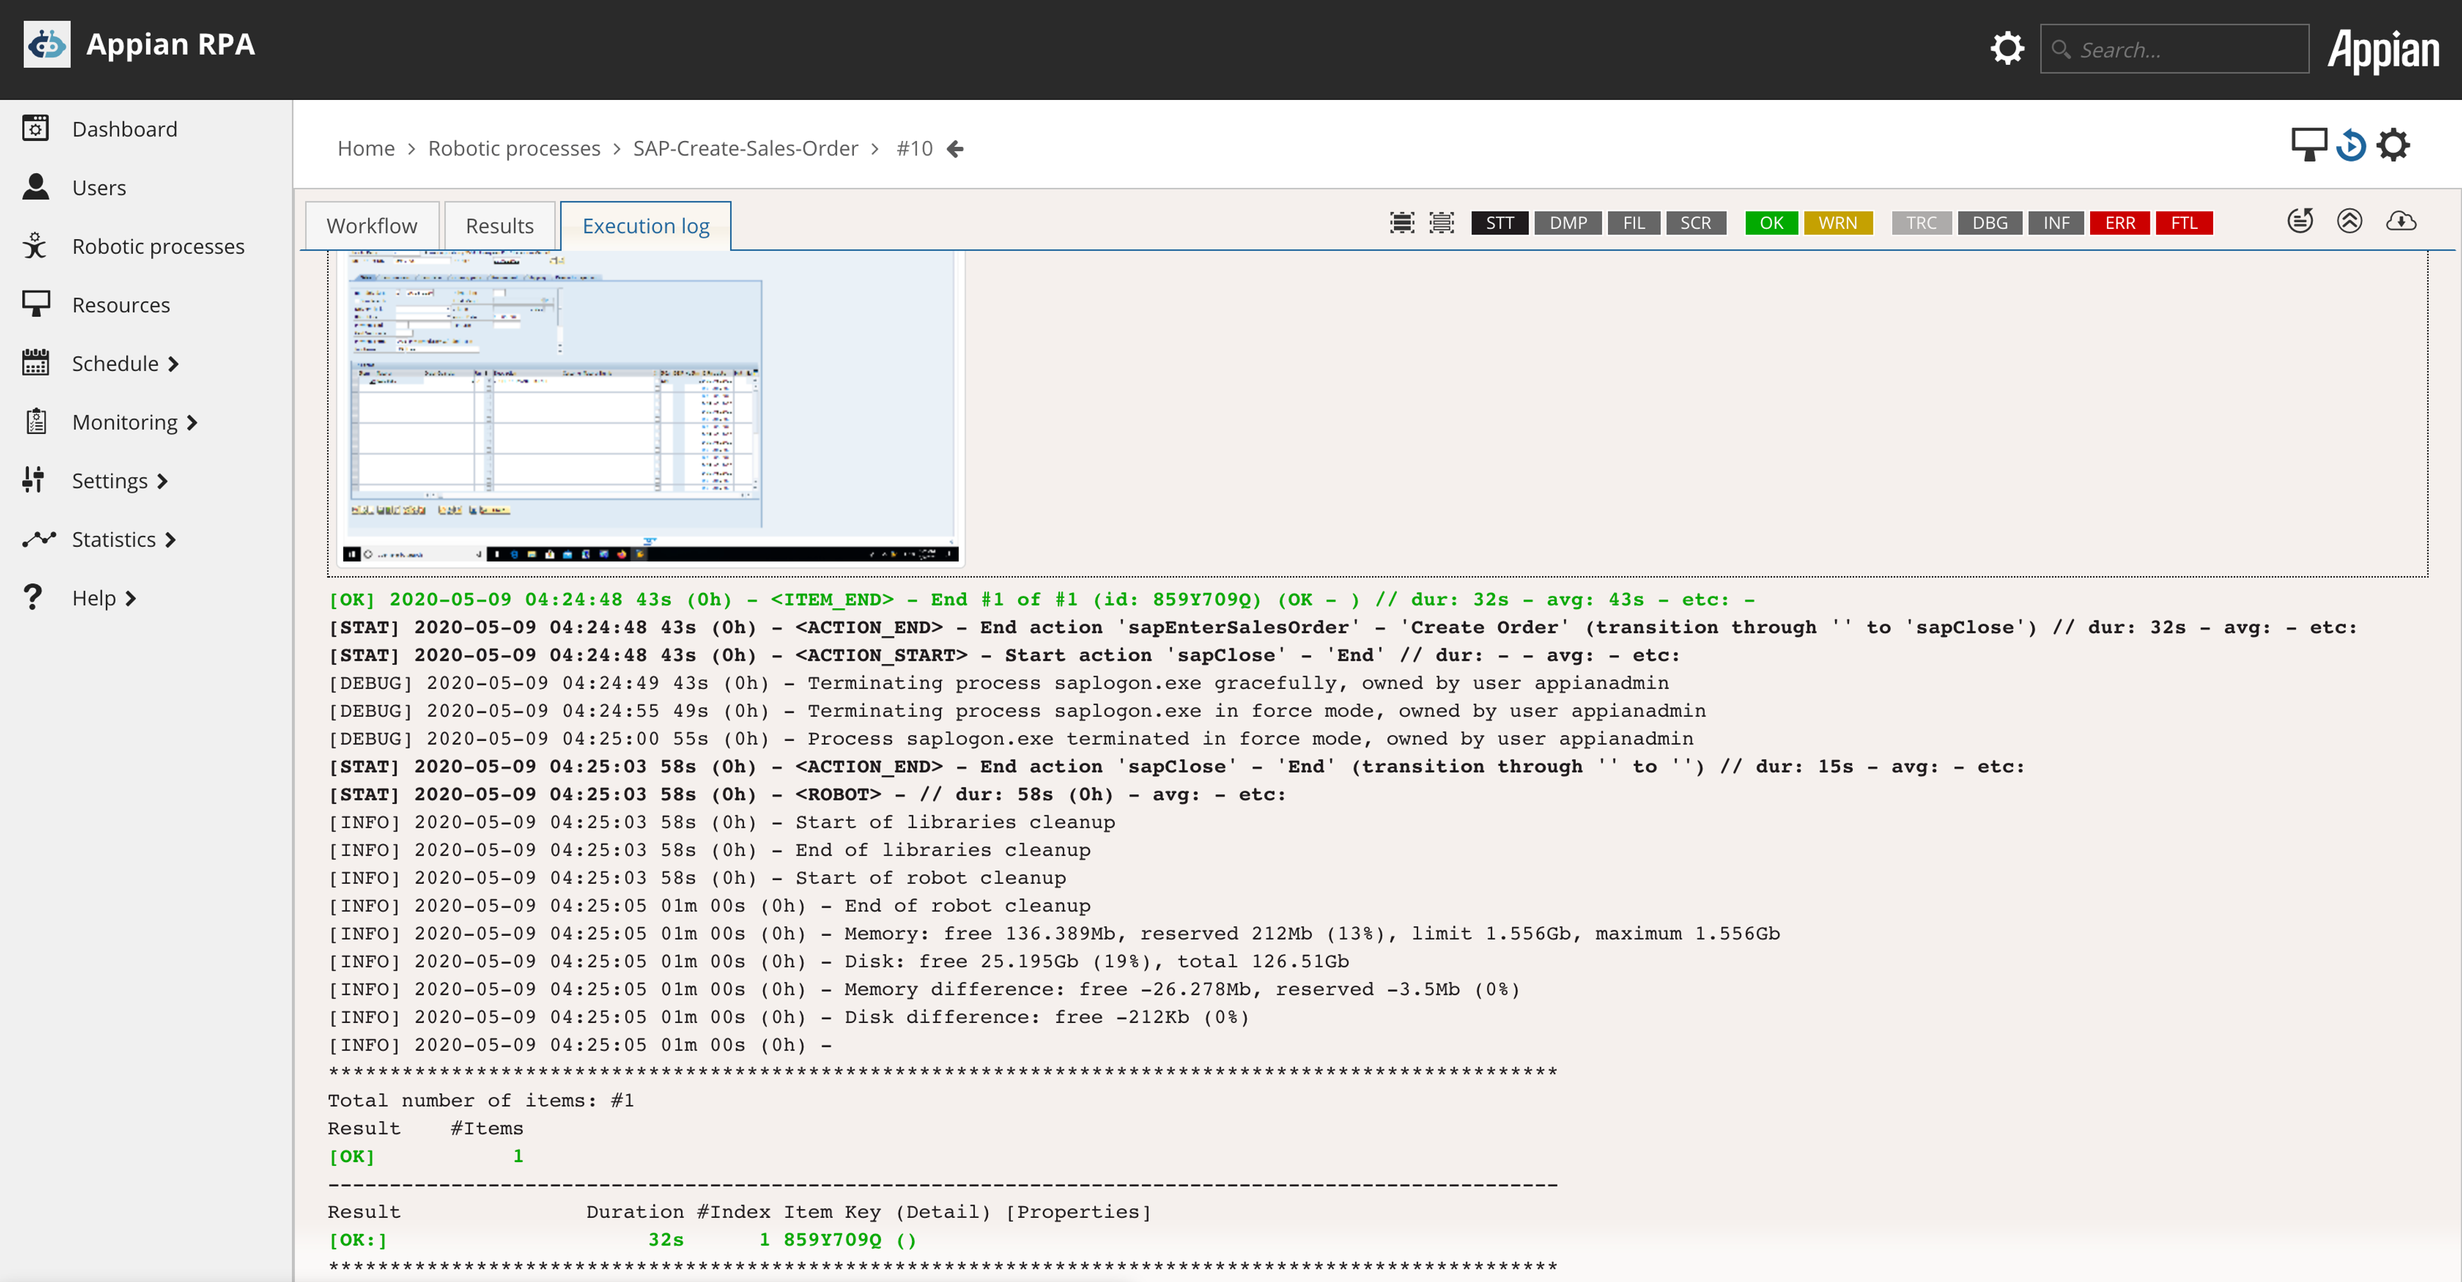The height and width of the screenshot is (1282, 2462).
Task: Click the Robotic processes robot icon
Action: [x=35, y=246]
